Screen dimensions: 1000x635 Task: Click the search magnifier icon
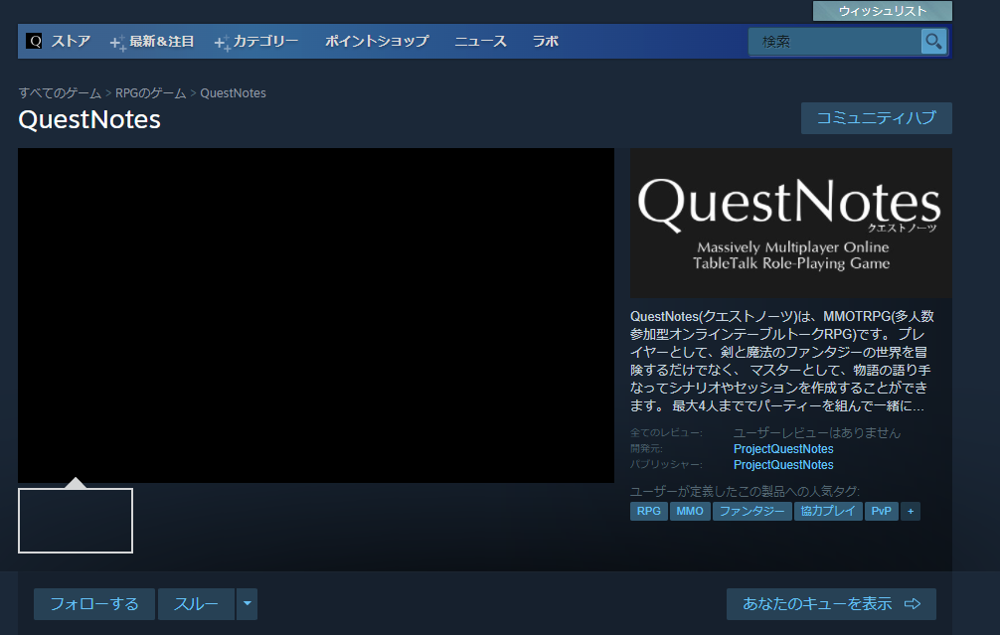click(x=933, y=42)
